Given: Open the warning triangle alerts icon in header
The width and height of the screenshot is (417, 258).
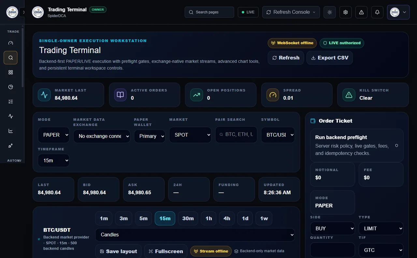Looking at the screenshot, I should [361, 12].
